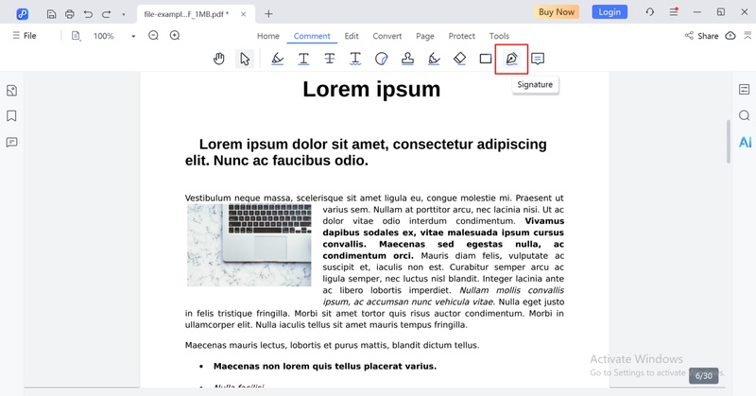Click the Print icon in title bar
The width and height of the screenshot is (756, 396).
coord(69,13)
